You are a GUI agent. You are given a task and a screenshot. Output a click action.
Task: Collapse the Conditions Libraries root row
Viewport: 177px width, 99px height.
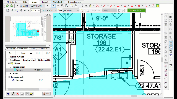point(7,60)
